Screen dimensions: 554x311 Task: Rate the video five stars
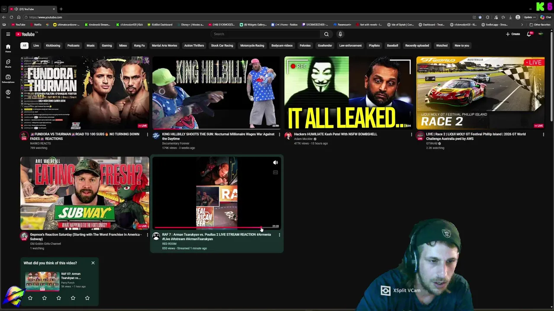click(87, 298)
